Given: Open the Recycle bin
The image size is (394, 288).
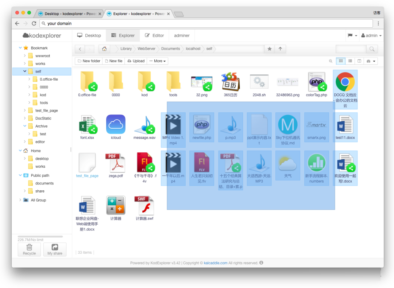Looking at the screenshot, I should [x=29, y=249].
